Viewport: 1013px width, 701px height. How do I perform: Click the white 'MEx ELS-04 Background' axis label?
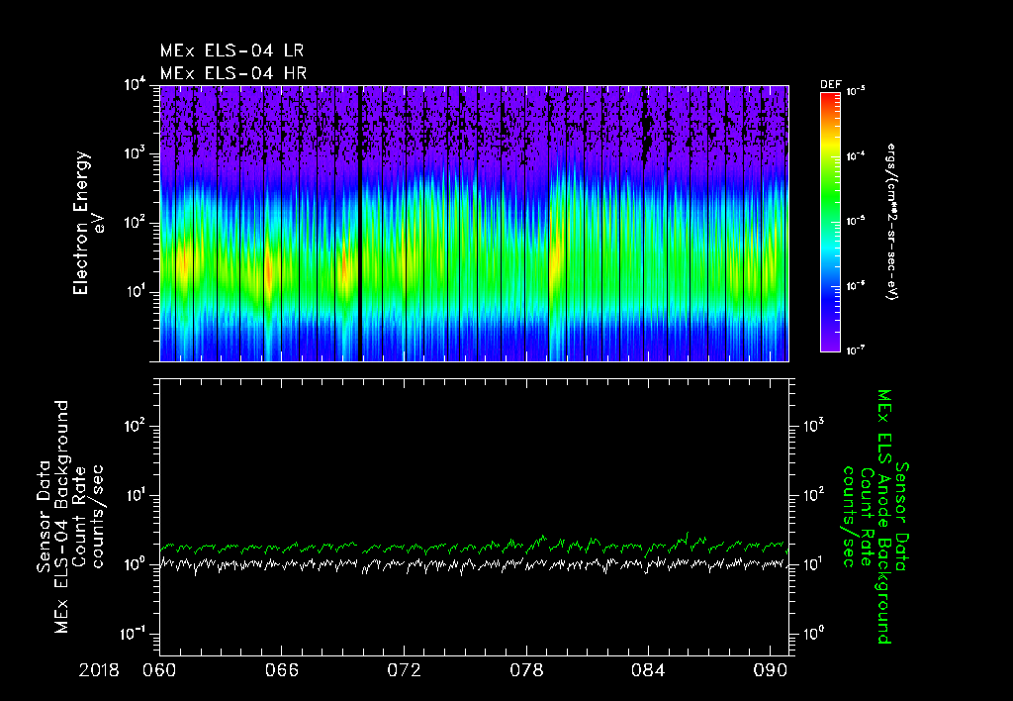point(61,517)
